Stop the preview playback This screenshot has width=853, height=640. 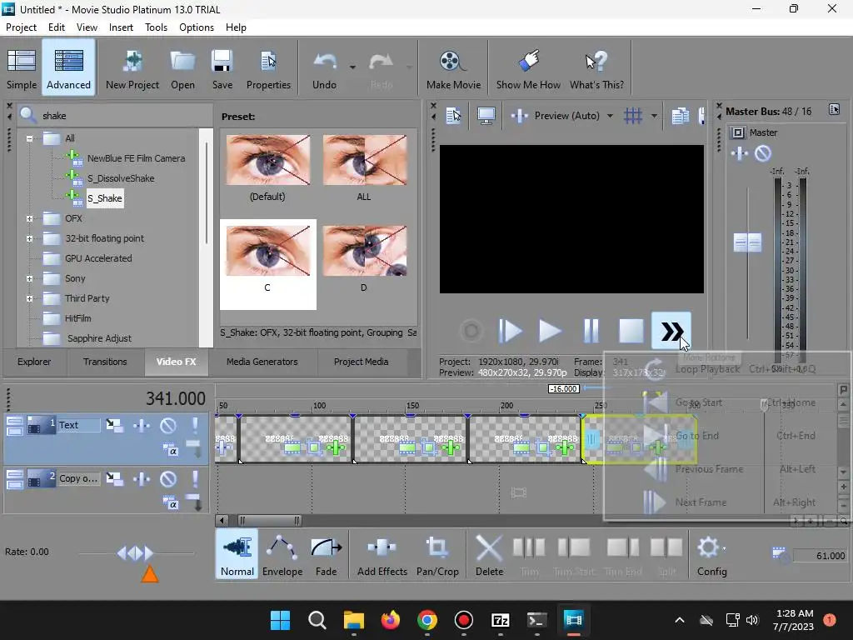point(631,331)
